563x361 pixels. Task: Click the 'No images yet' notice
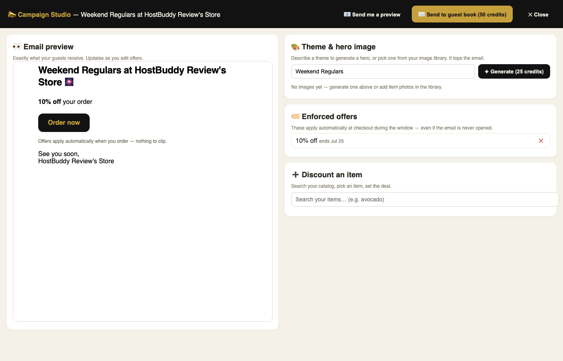point(366,87)
